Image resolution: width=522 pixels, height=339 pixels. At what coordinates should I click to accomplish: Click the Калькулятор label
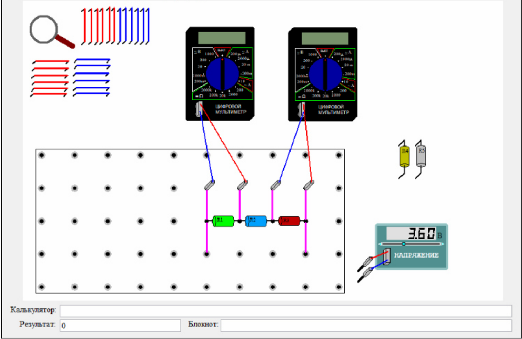click(x=33, y=310)
